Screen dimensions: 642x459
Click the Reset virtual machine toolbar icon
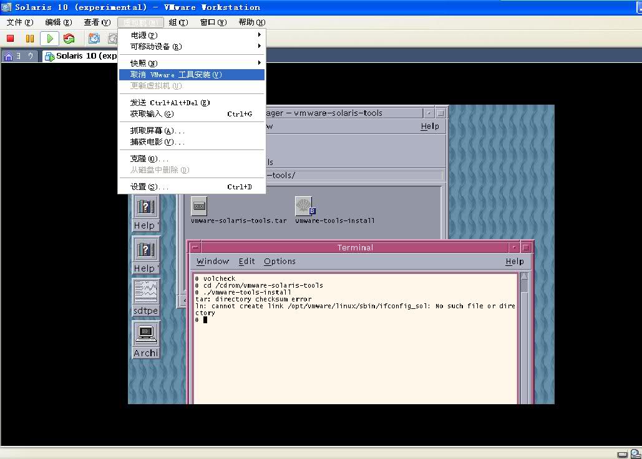tap(69, 39)
